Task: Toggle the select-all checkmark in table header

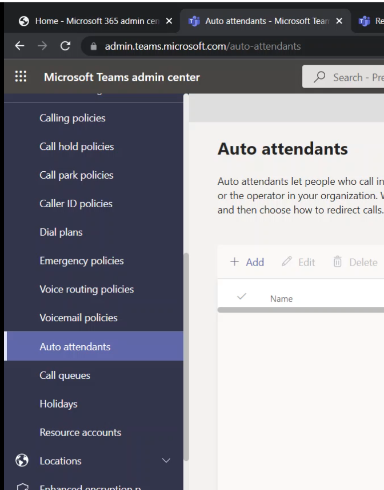Action: pyautogui.click(x=241, y=297)
